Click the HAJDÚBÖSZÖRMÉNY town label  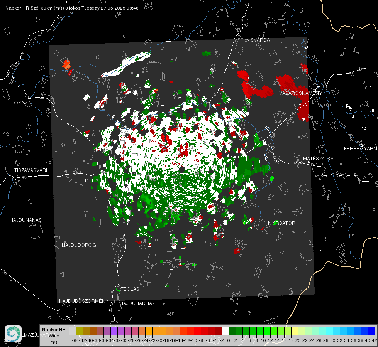click(84, 301)
